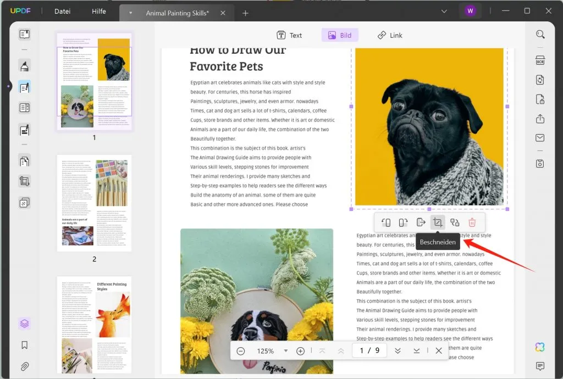Open the Batch/Watermark tool in sidebar
563x379 pixels.
(24, 203)
